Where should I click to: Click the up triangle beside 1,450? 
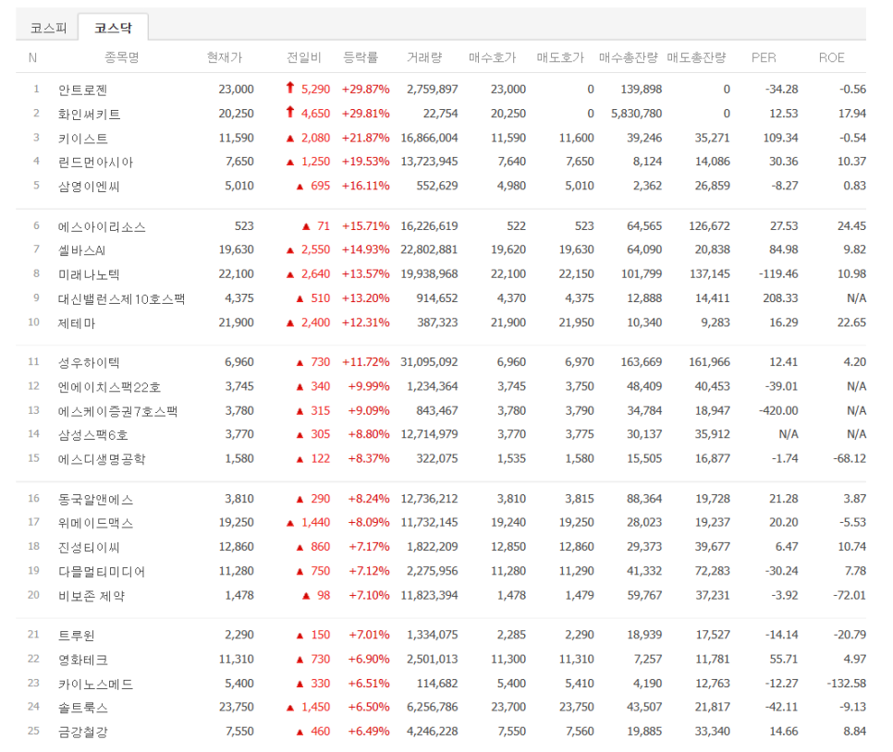(290, 708)
